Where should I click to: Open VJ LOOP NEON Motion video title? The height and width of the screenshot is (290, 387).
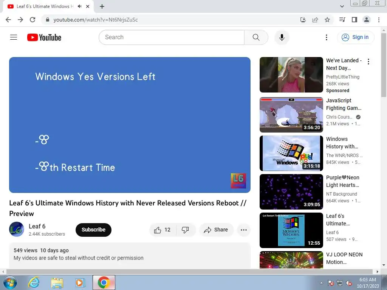(x=344, y=258)
